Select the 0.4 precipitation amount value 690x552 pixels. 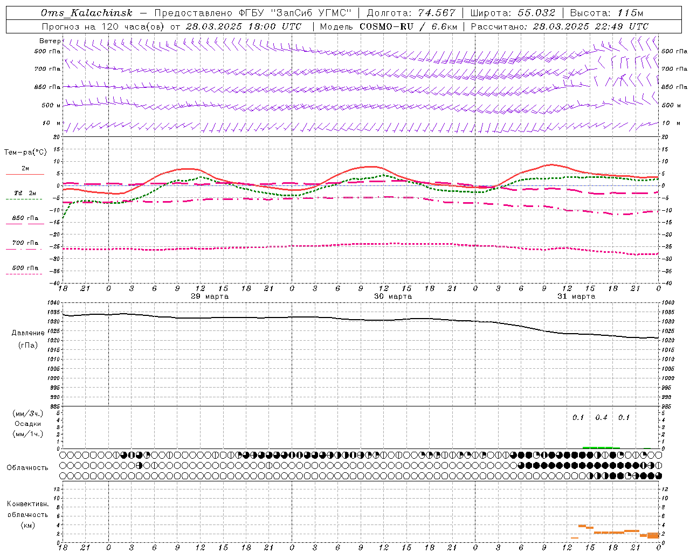click(601, 418)
